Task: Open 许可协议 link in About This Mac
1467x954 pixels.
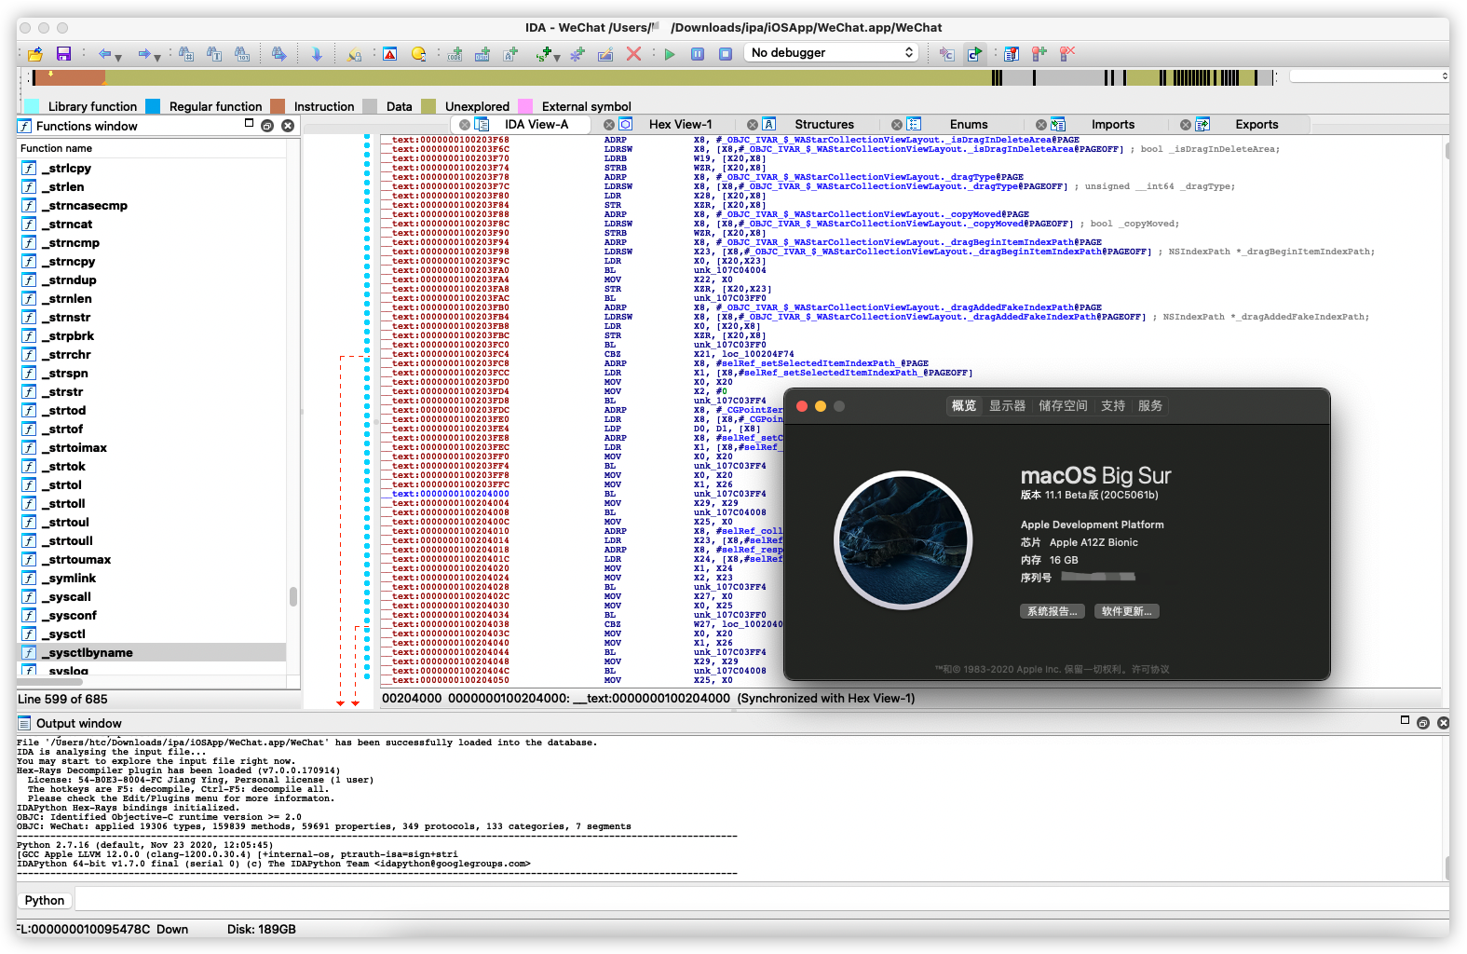Action: pos(1150,669)
